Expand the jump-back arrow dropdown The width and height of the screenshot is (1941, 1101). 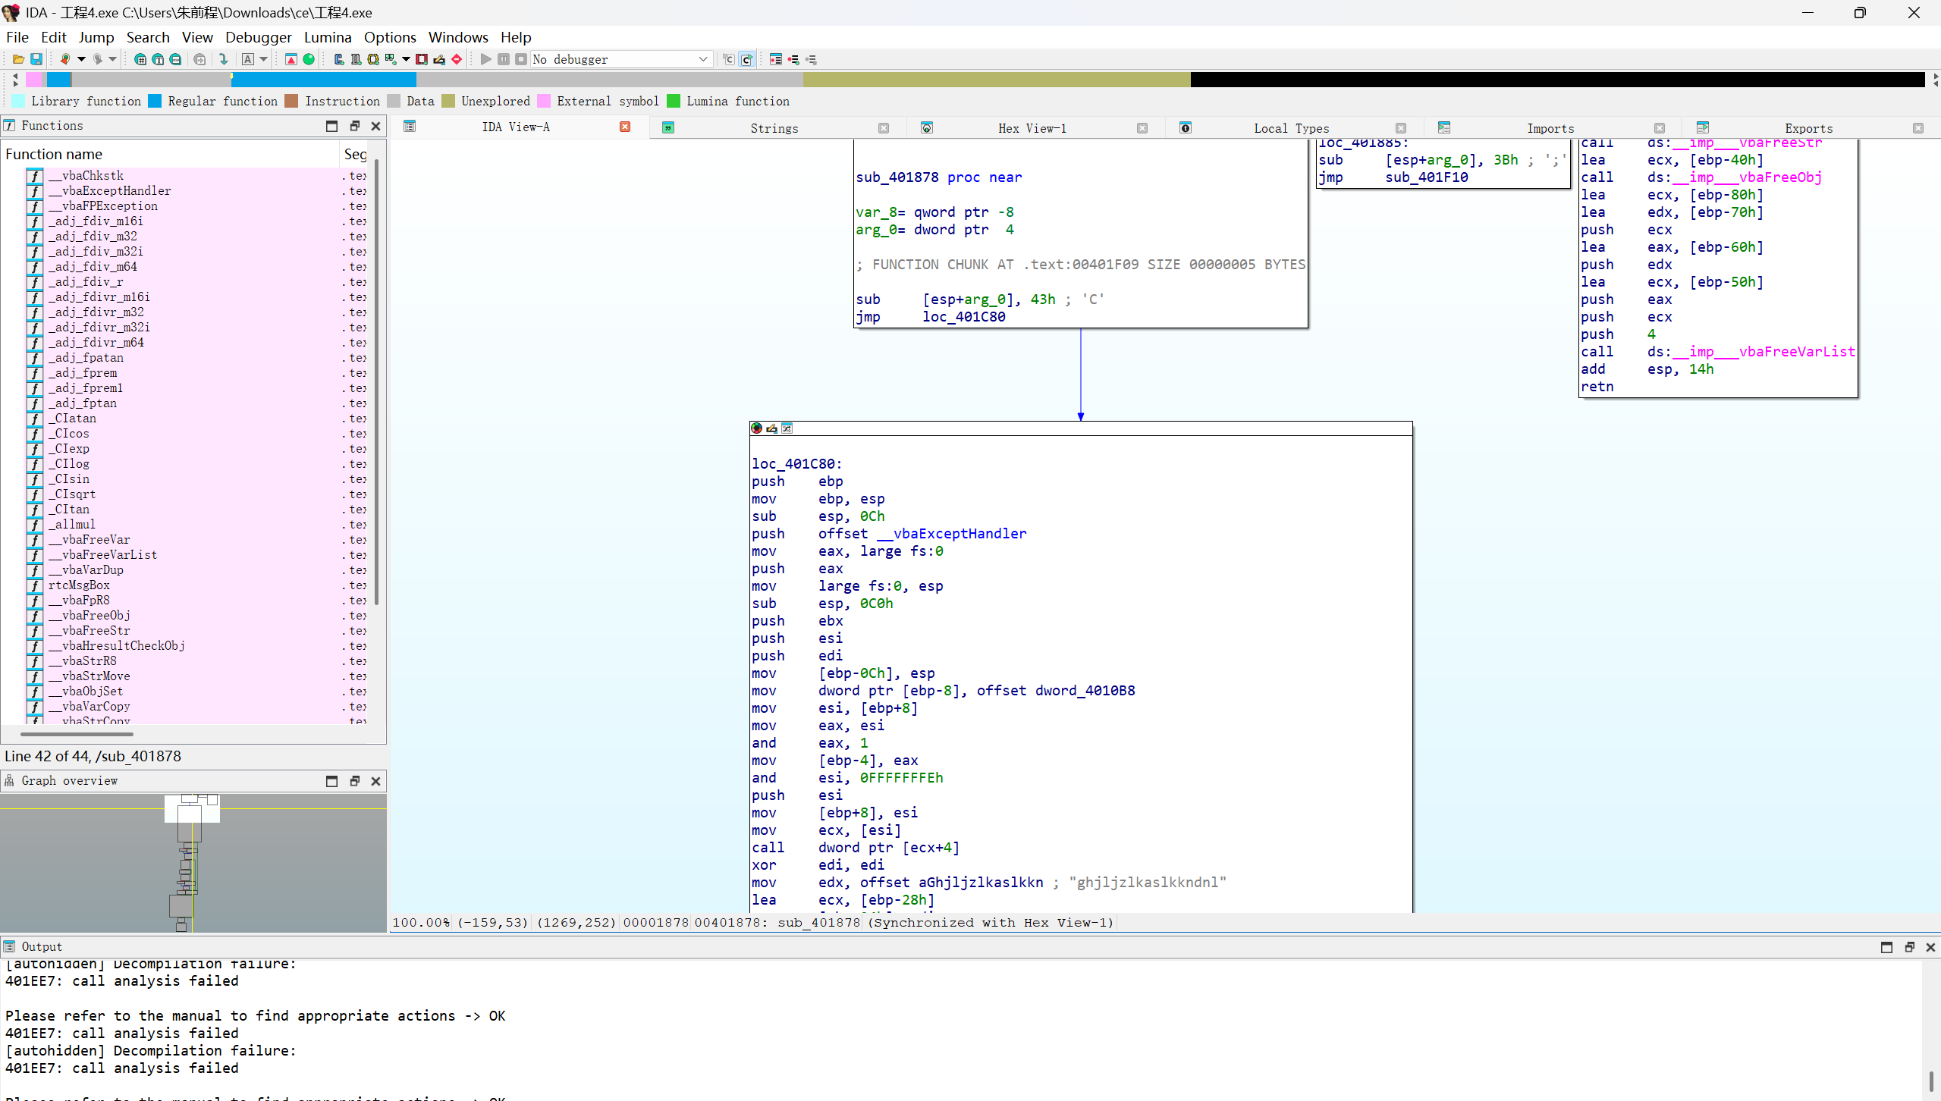pyautogui.click(x=81, y=59)
